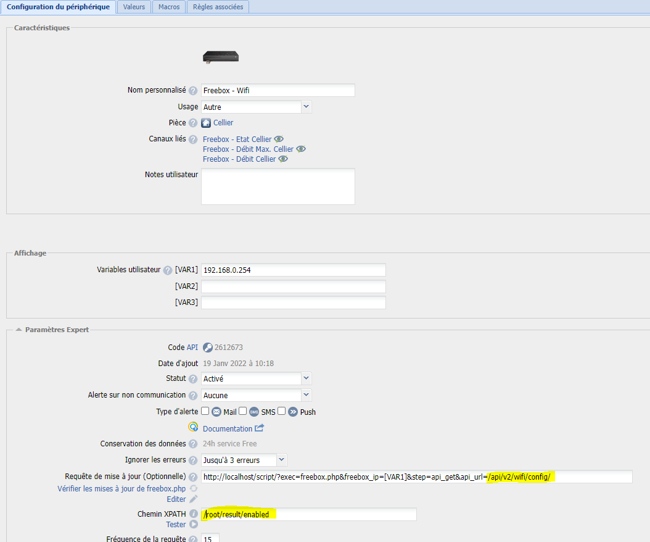Open the Freebox - Débit Max. Cellier link
This screenshot has height=542, width=650.
tap(248, 149)
